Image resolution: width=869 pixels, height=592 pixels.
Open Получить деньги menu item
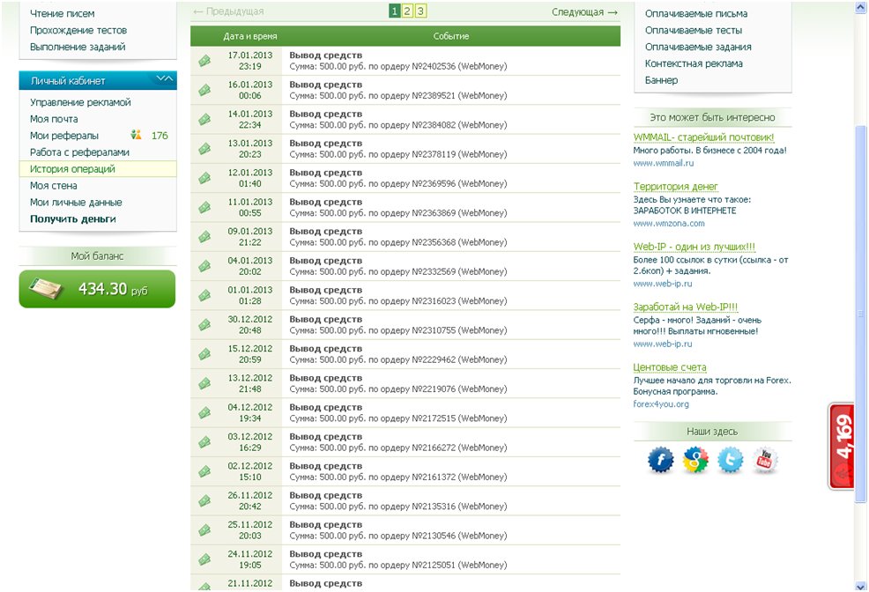pos(72,218)
